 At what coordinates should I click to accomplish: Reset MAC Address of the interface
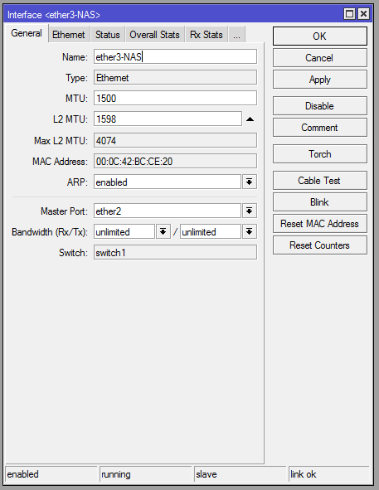click(320, 224)
